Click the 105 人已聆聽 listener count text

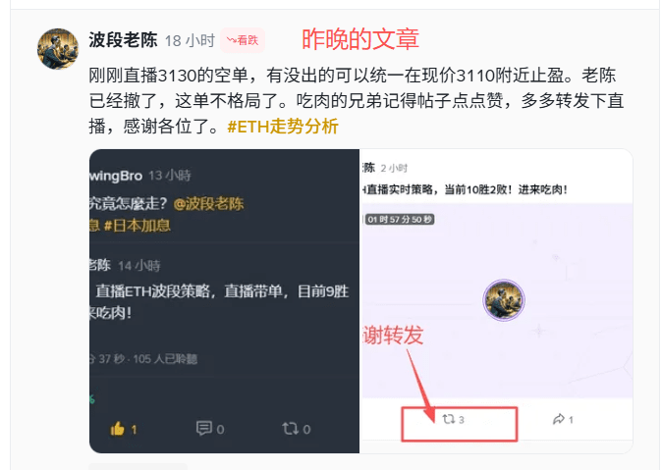pos(165,359)
